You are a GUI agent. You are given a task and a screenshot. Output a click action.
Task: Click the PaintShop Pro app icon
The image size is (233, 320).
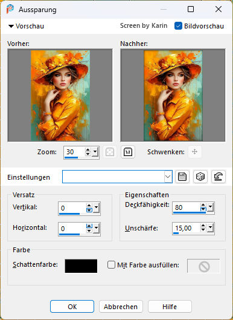point(10,9)
